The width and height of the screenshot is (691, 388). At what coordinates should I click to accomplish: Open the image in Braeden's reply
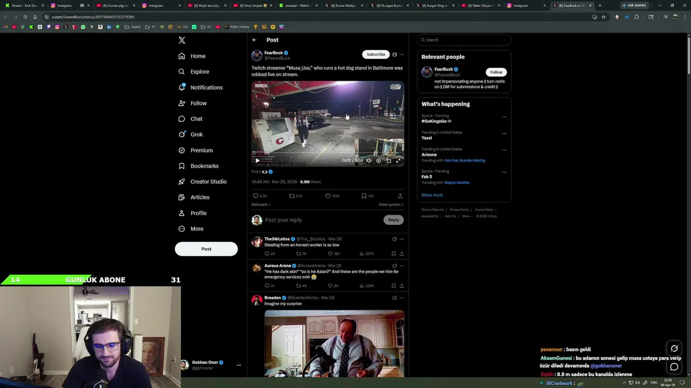(334, 343)
